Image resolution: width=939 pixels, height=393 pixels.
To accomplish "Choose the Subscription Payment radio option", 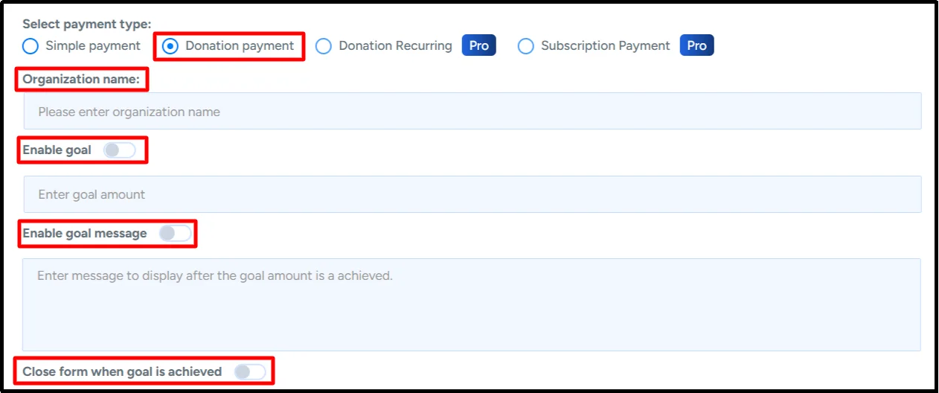I will [x=526, y=46].
